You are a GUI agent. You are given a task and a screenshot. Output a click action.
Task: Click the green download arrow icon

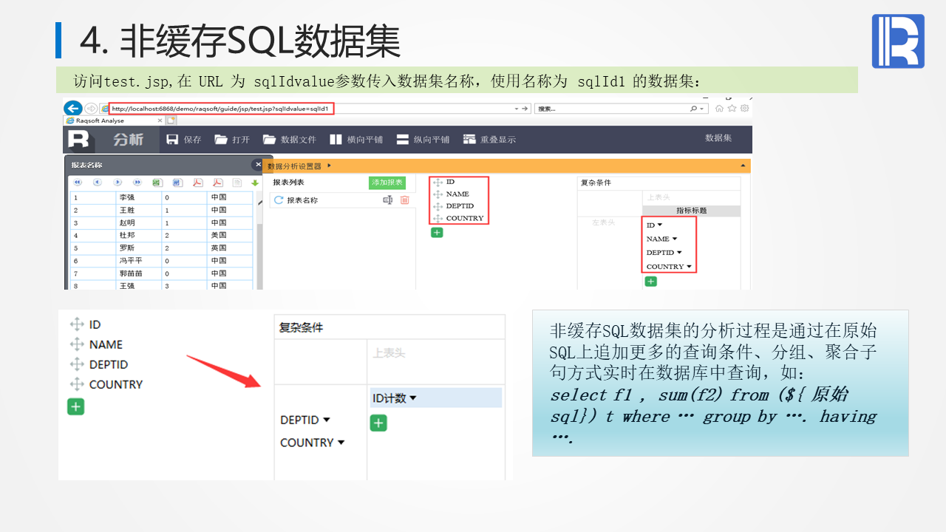click(x=255, y=183)
